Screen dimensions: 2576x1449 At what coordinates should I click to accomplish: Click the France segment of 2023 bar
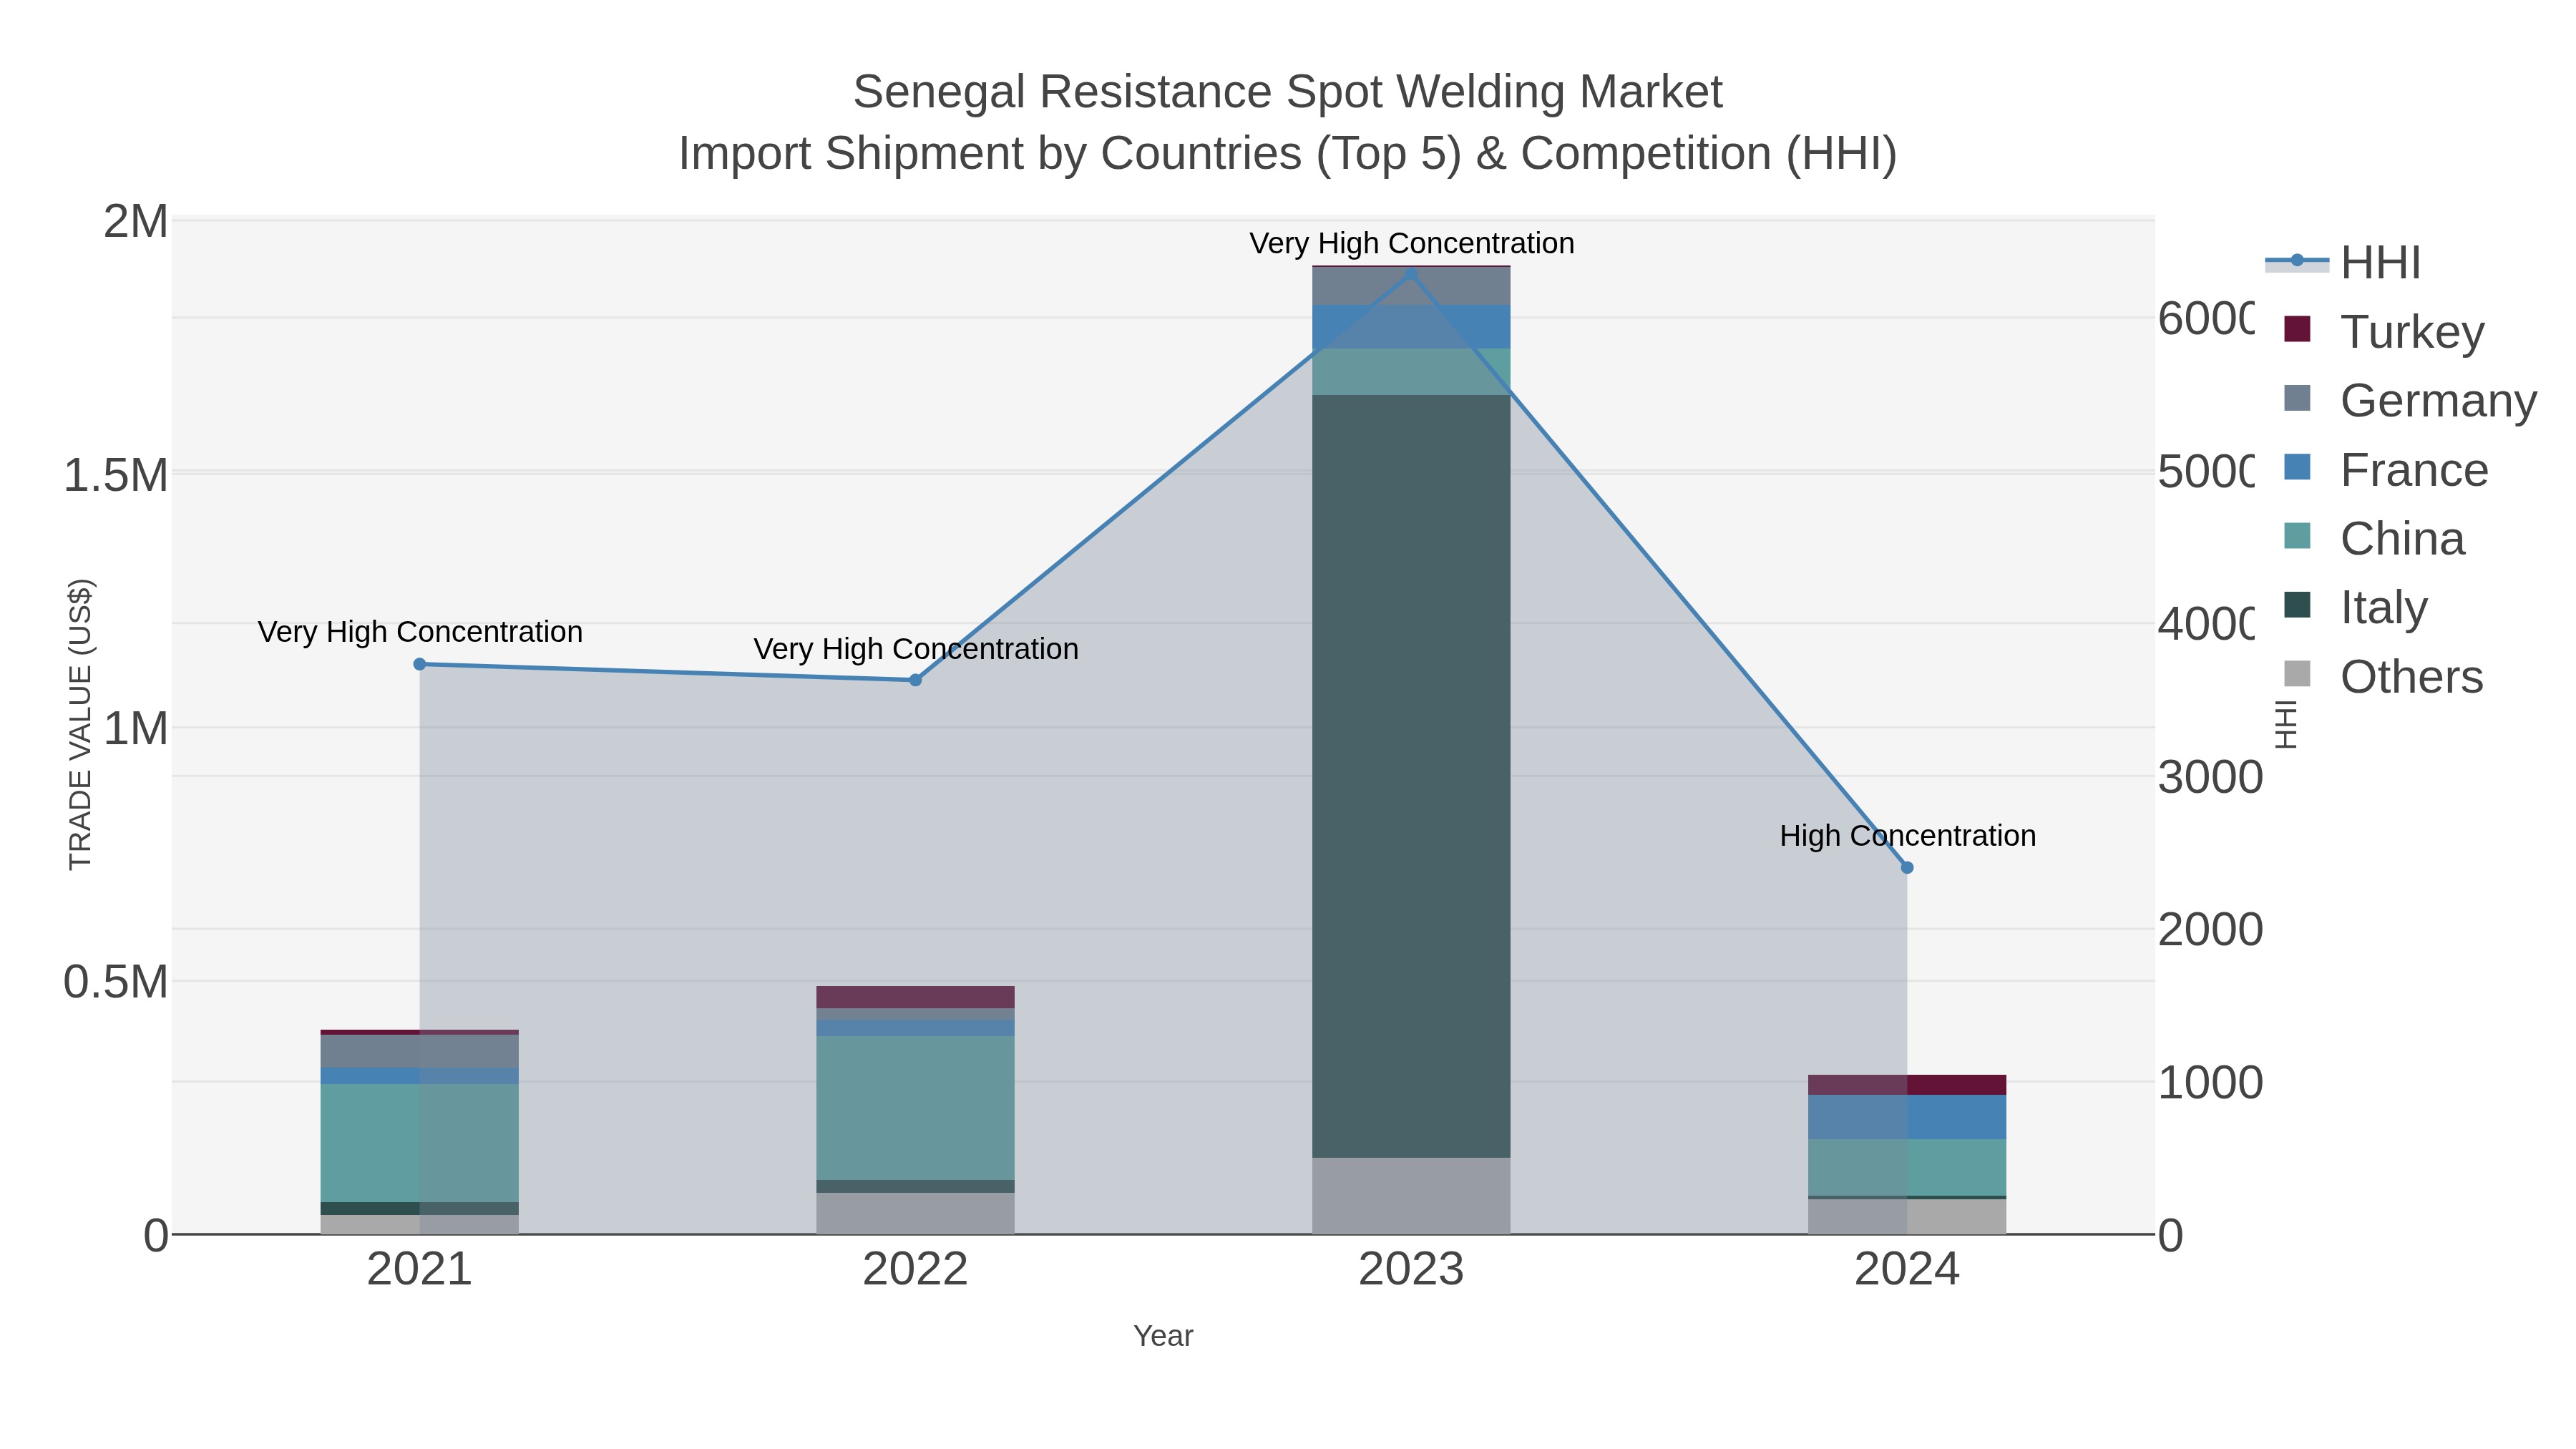tap(1411, 326)
